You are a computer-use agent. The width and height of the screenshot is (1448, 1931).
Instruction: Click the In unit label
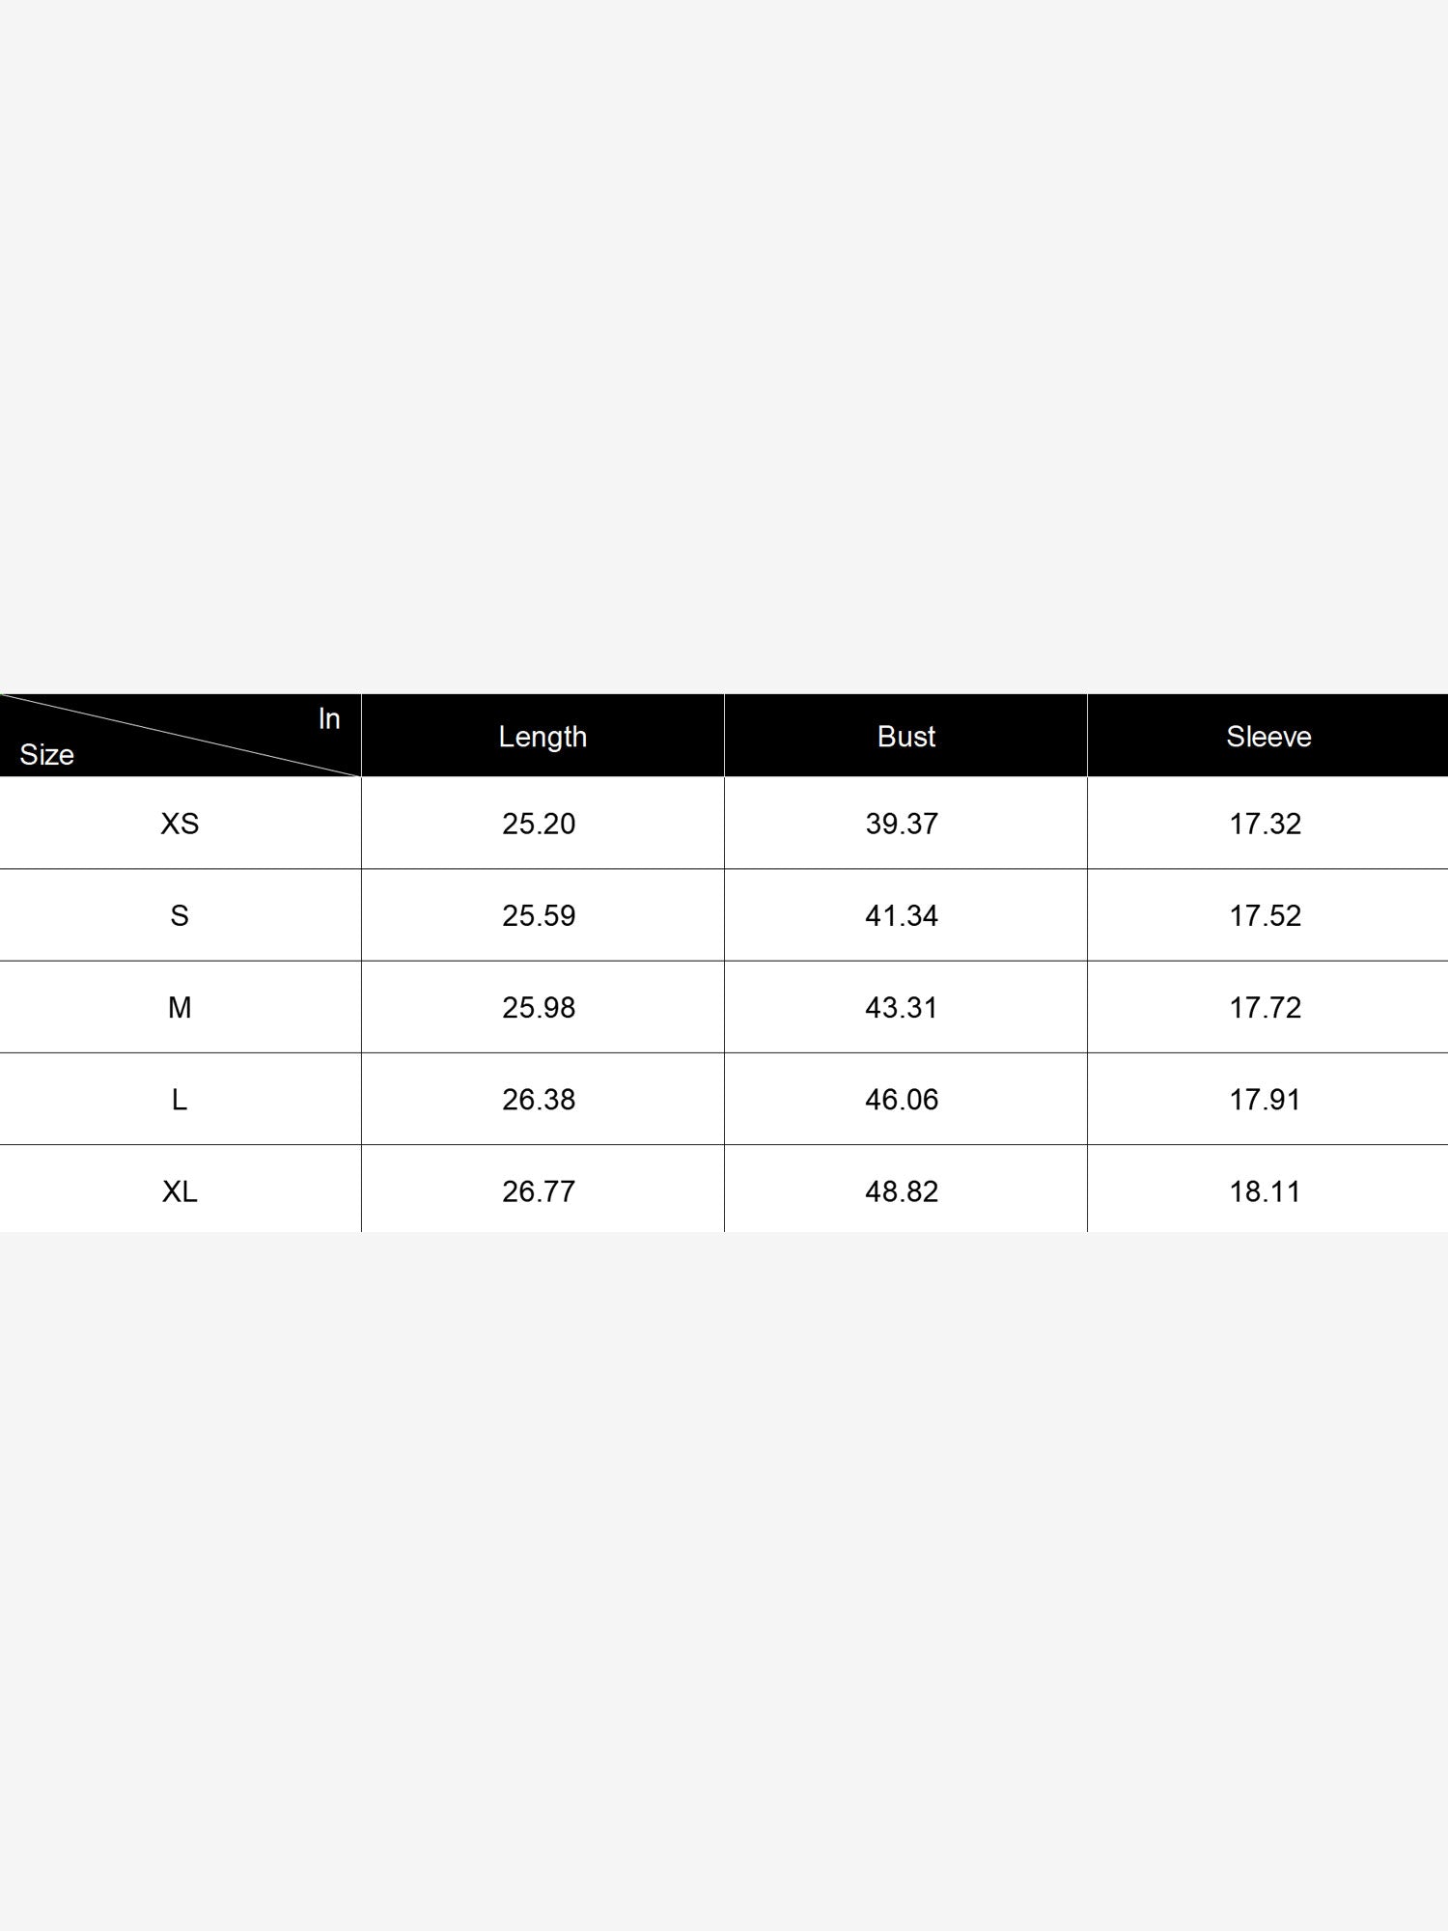[329, 718]
